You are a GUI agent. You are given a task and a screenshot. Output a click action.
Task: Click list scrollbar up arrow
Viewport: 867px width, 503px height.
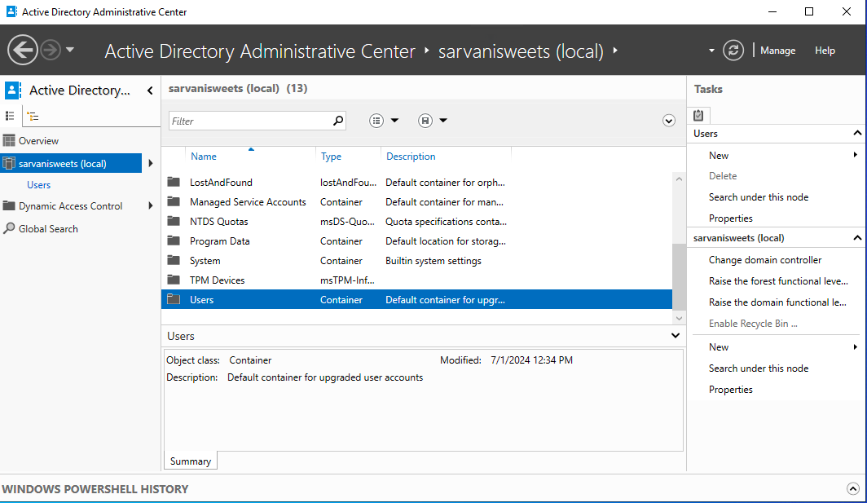(x=679, y=179)
